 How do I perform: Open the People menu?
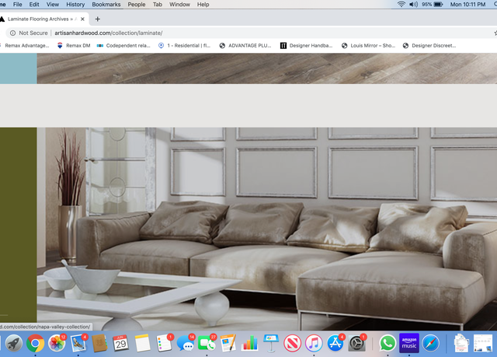coord(137,5)
